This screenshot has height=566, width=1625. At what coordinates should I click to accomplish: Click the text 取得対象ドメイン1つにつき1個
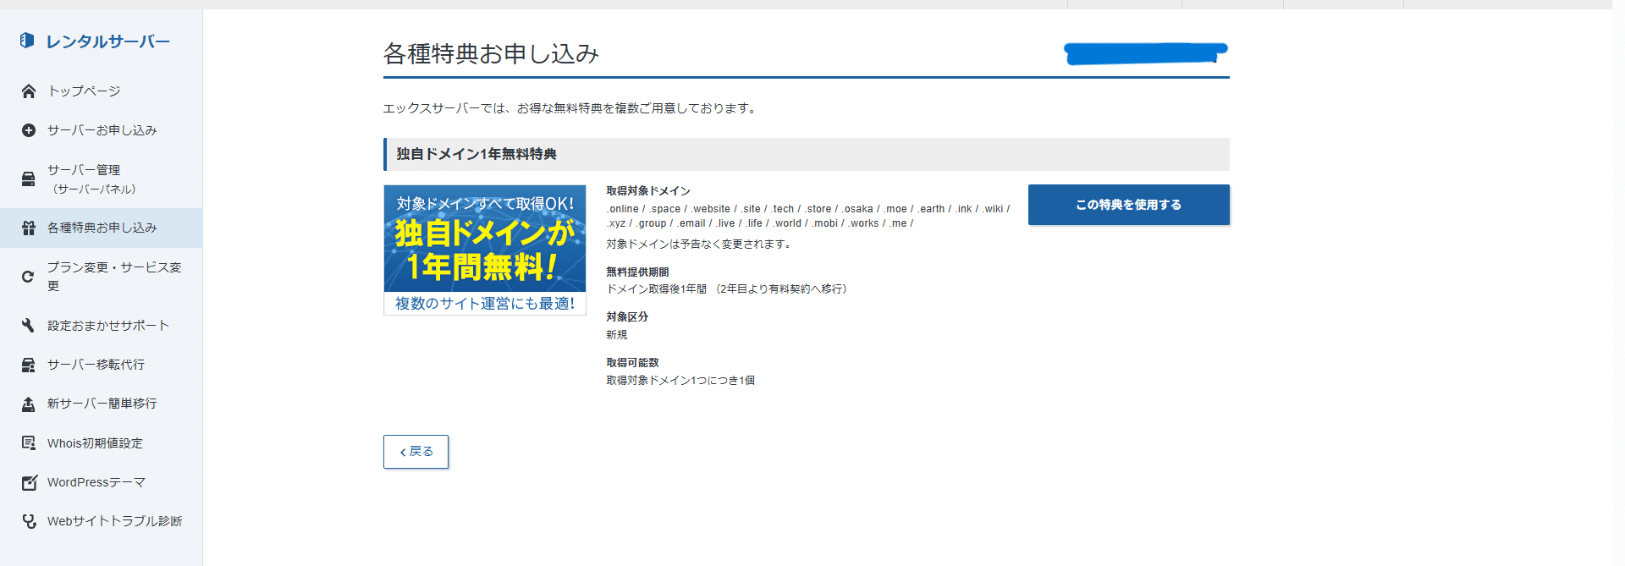coord(680,381)
